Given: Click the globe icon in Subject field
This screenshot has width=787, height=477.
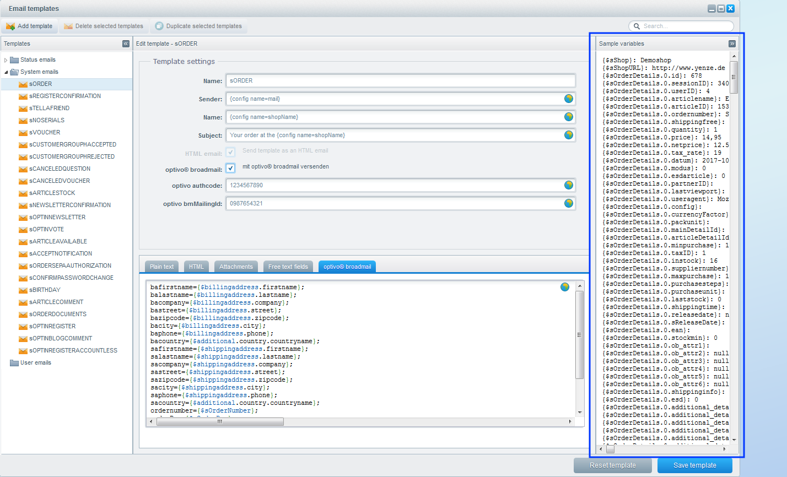Looking at the screenshot, I should click(x=569, y=135).
